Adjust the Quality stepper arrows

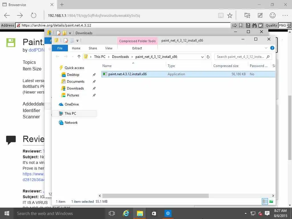coord(289,25)
